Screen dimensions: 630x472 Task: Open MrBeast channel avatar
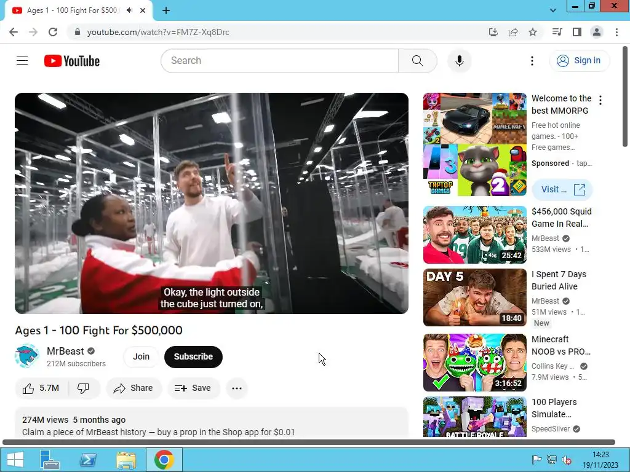(x=27, y=356)
